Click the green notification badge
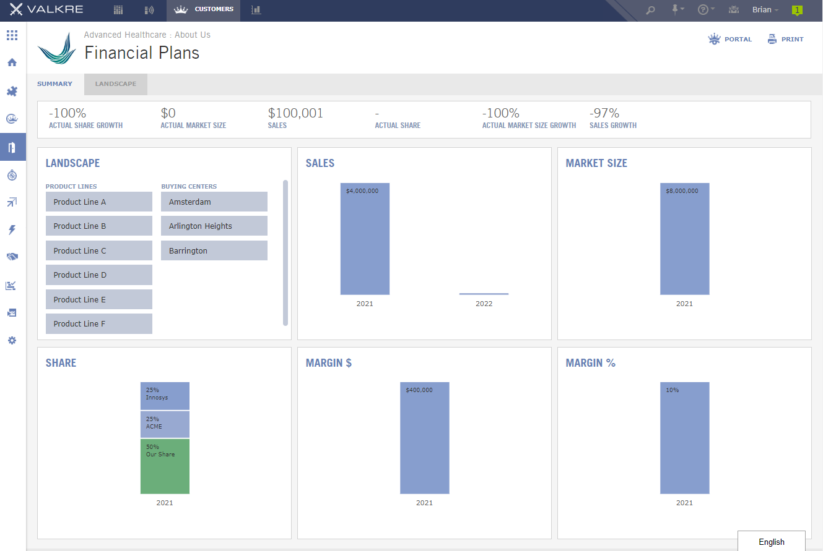Image resolution: width=823 pixels, height=551 pixels. 797,10
